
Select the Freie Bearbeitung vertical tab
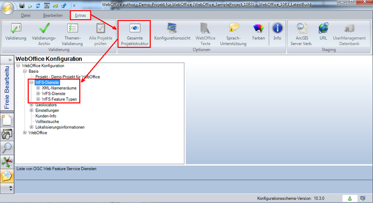[7, 87]
